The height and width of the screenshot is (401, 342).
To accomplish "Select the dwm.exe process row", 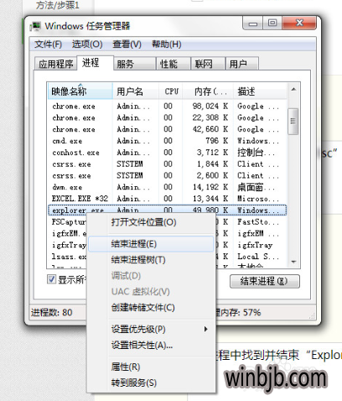I will [168, 187].
